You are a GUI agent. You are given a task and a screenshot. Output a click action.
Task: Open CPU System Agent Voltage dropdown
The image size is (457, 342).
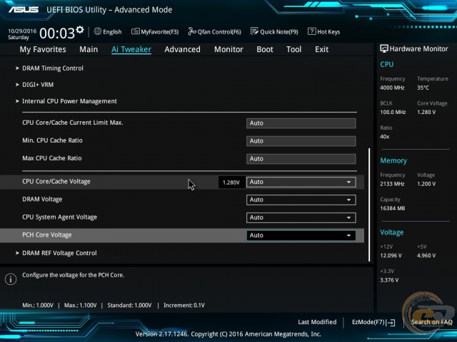click(x=301, y=217)
